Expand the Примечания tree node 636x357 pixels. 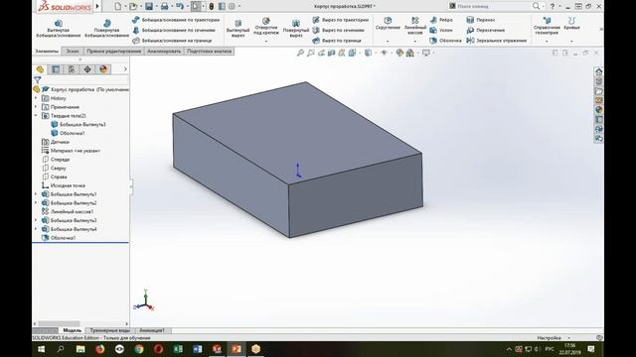36,107
